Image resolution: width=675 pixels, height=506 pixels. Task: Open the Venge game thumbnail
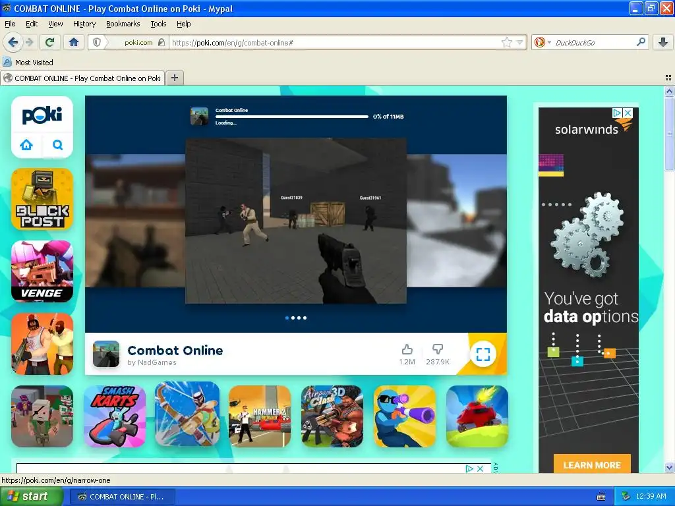pyautogui.click(x=42, y=271)
